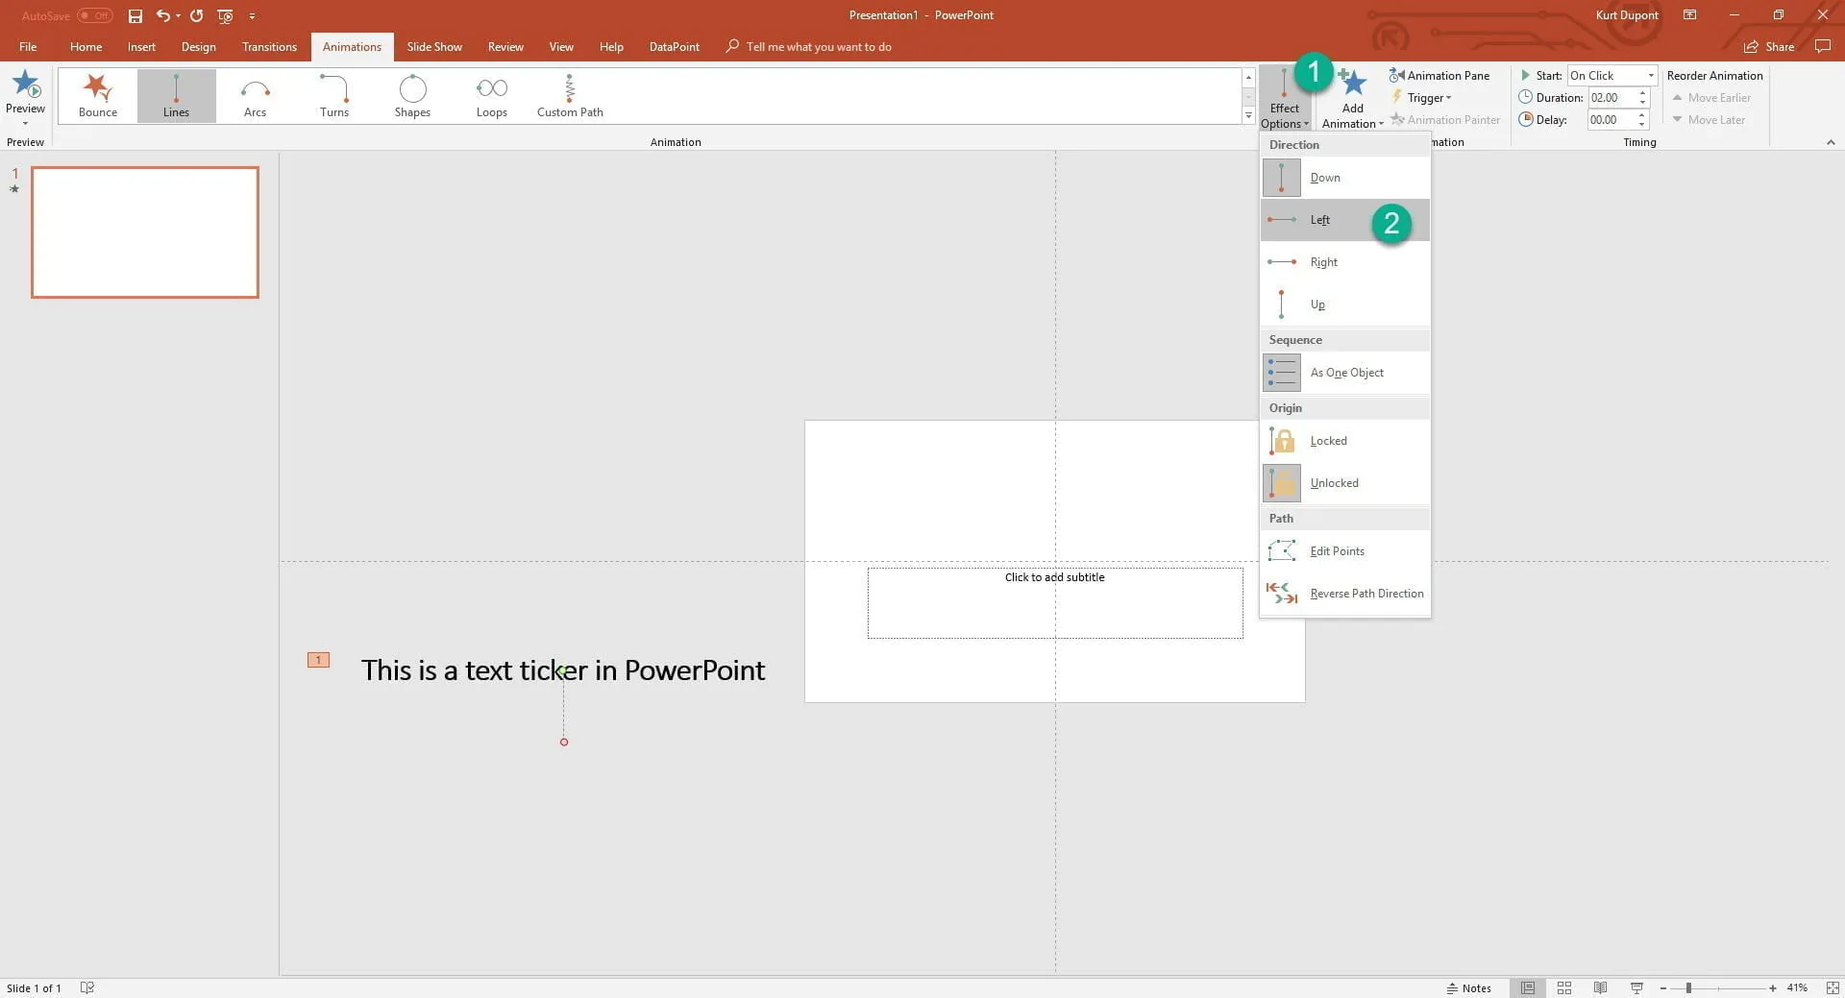Set direction to Down
Image resolution: width=1845 pixels, height=998 pixels.
pos(1345,178)
